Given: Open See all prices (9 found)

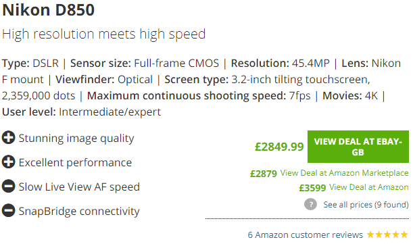Looking at the screenshot, I should click(366, 205).
